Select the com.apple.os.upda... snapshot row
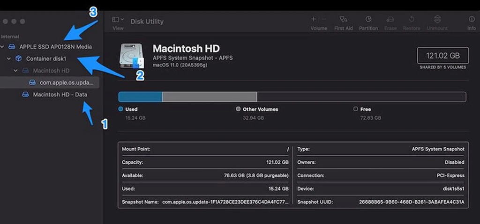This screenshot has height=224, width=480. [x=50, y=82]
